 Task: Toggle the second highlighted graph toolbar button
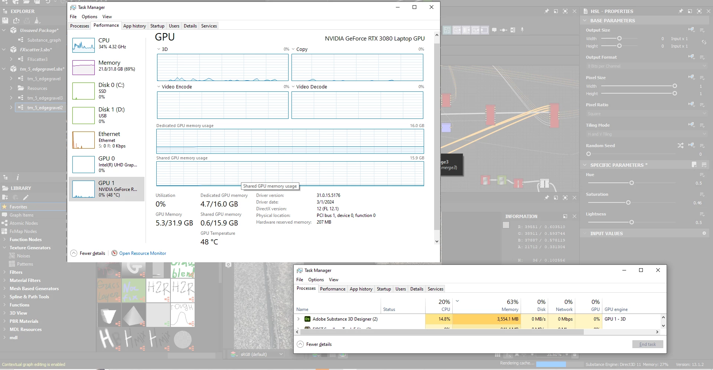[x=457, y=30]
